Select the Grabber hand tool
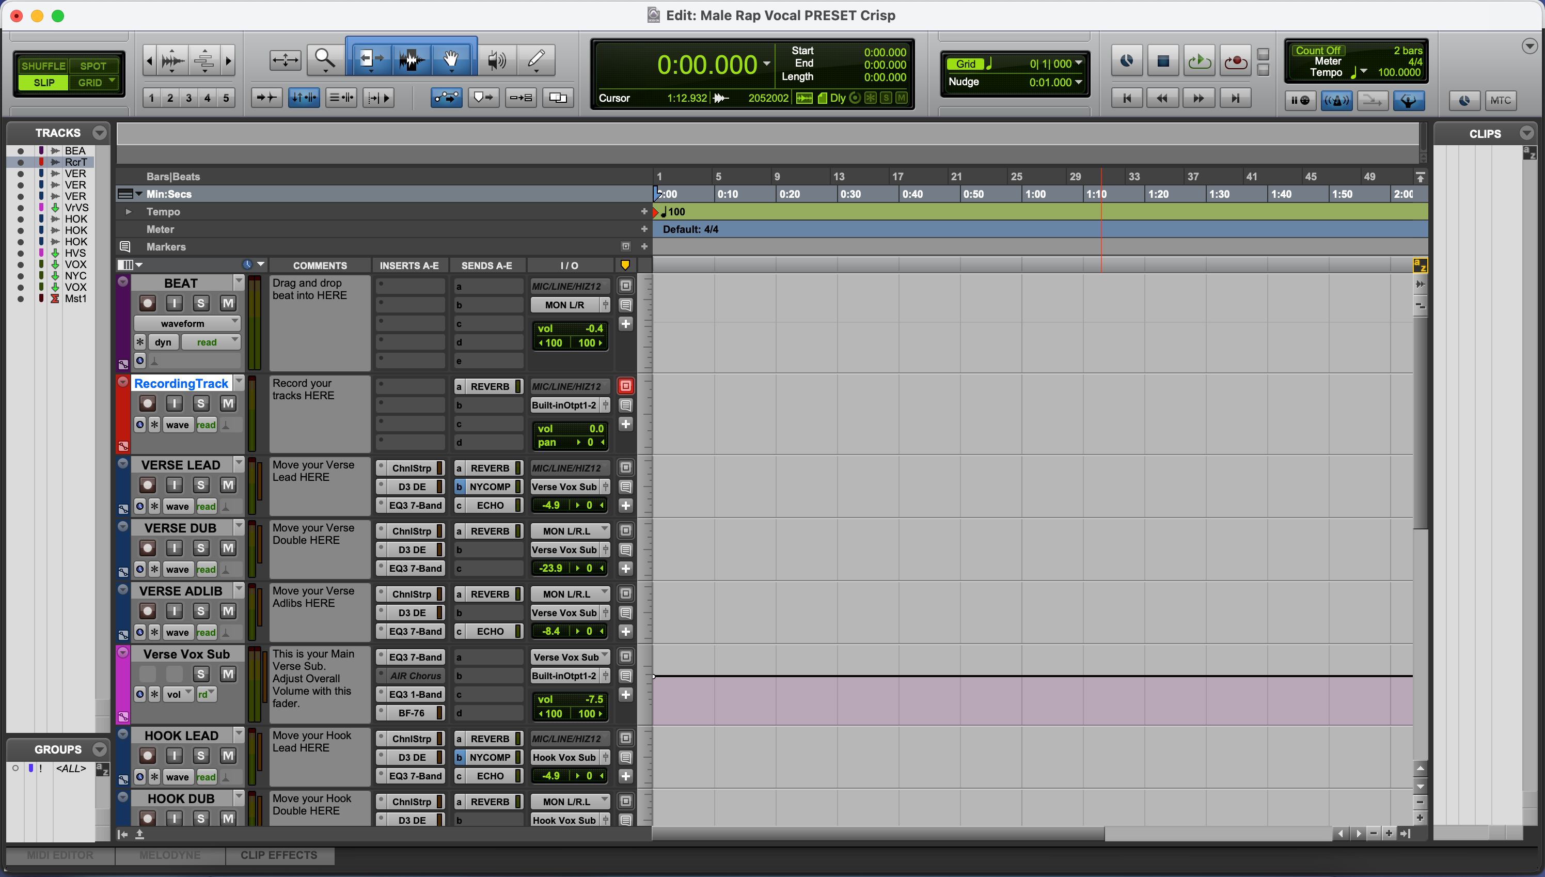Viewport: 1545px width, 877px height. pyautogui.click(x=451, y=59)
